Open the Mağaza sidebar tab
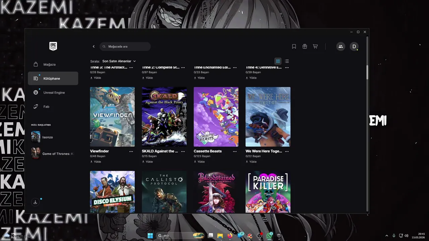429x241 pixels. pos(53,64)
